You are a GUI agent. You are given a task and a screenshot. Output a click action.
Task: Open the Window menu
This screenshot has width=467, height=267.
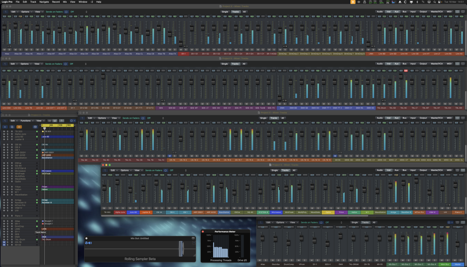pos(83,2)
